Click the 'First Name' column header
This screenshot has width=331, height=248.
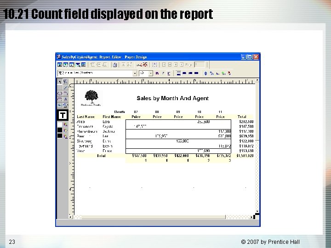pyautogui.click(x=112, y=117)
